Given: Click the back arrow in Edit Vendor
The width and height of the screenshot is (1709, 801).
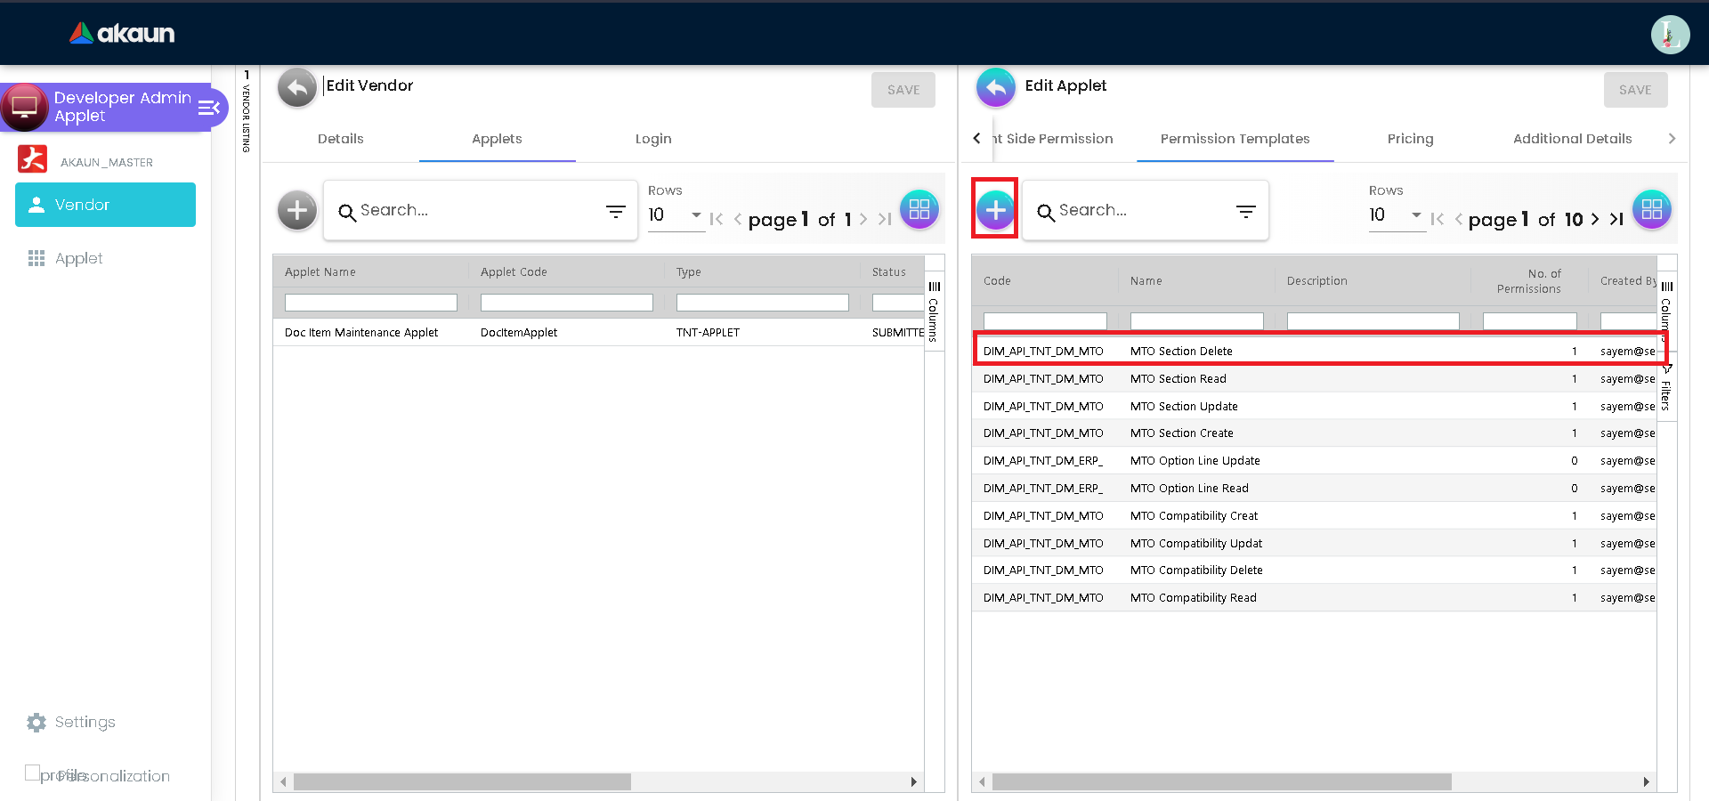Looking at the screenshot, I should click(296, 88).
